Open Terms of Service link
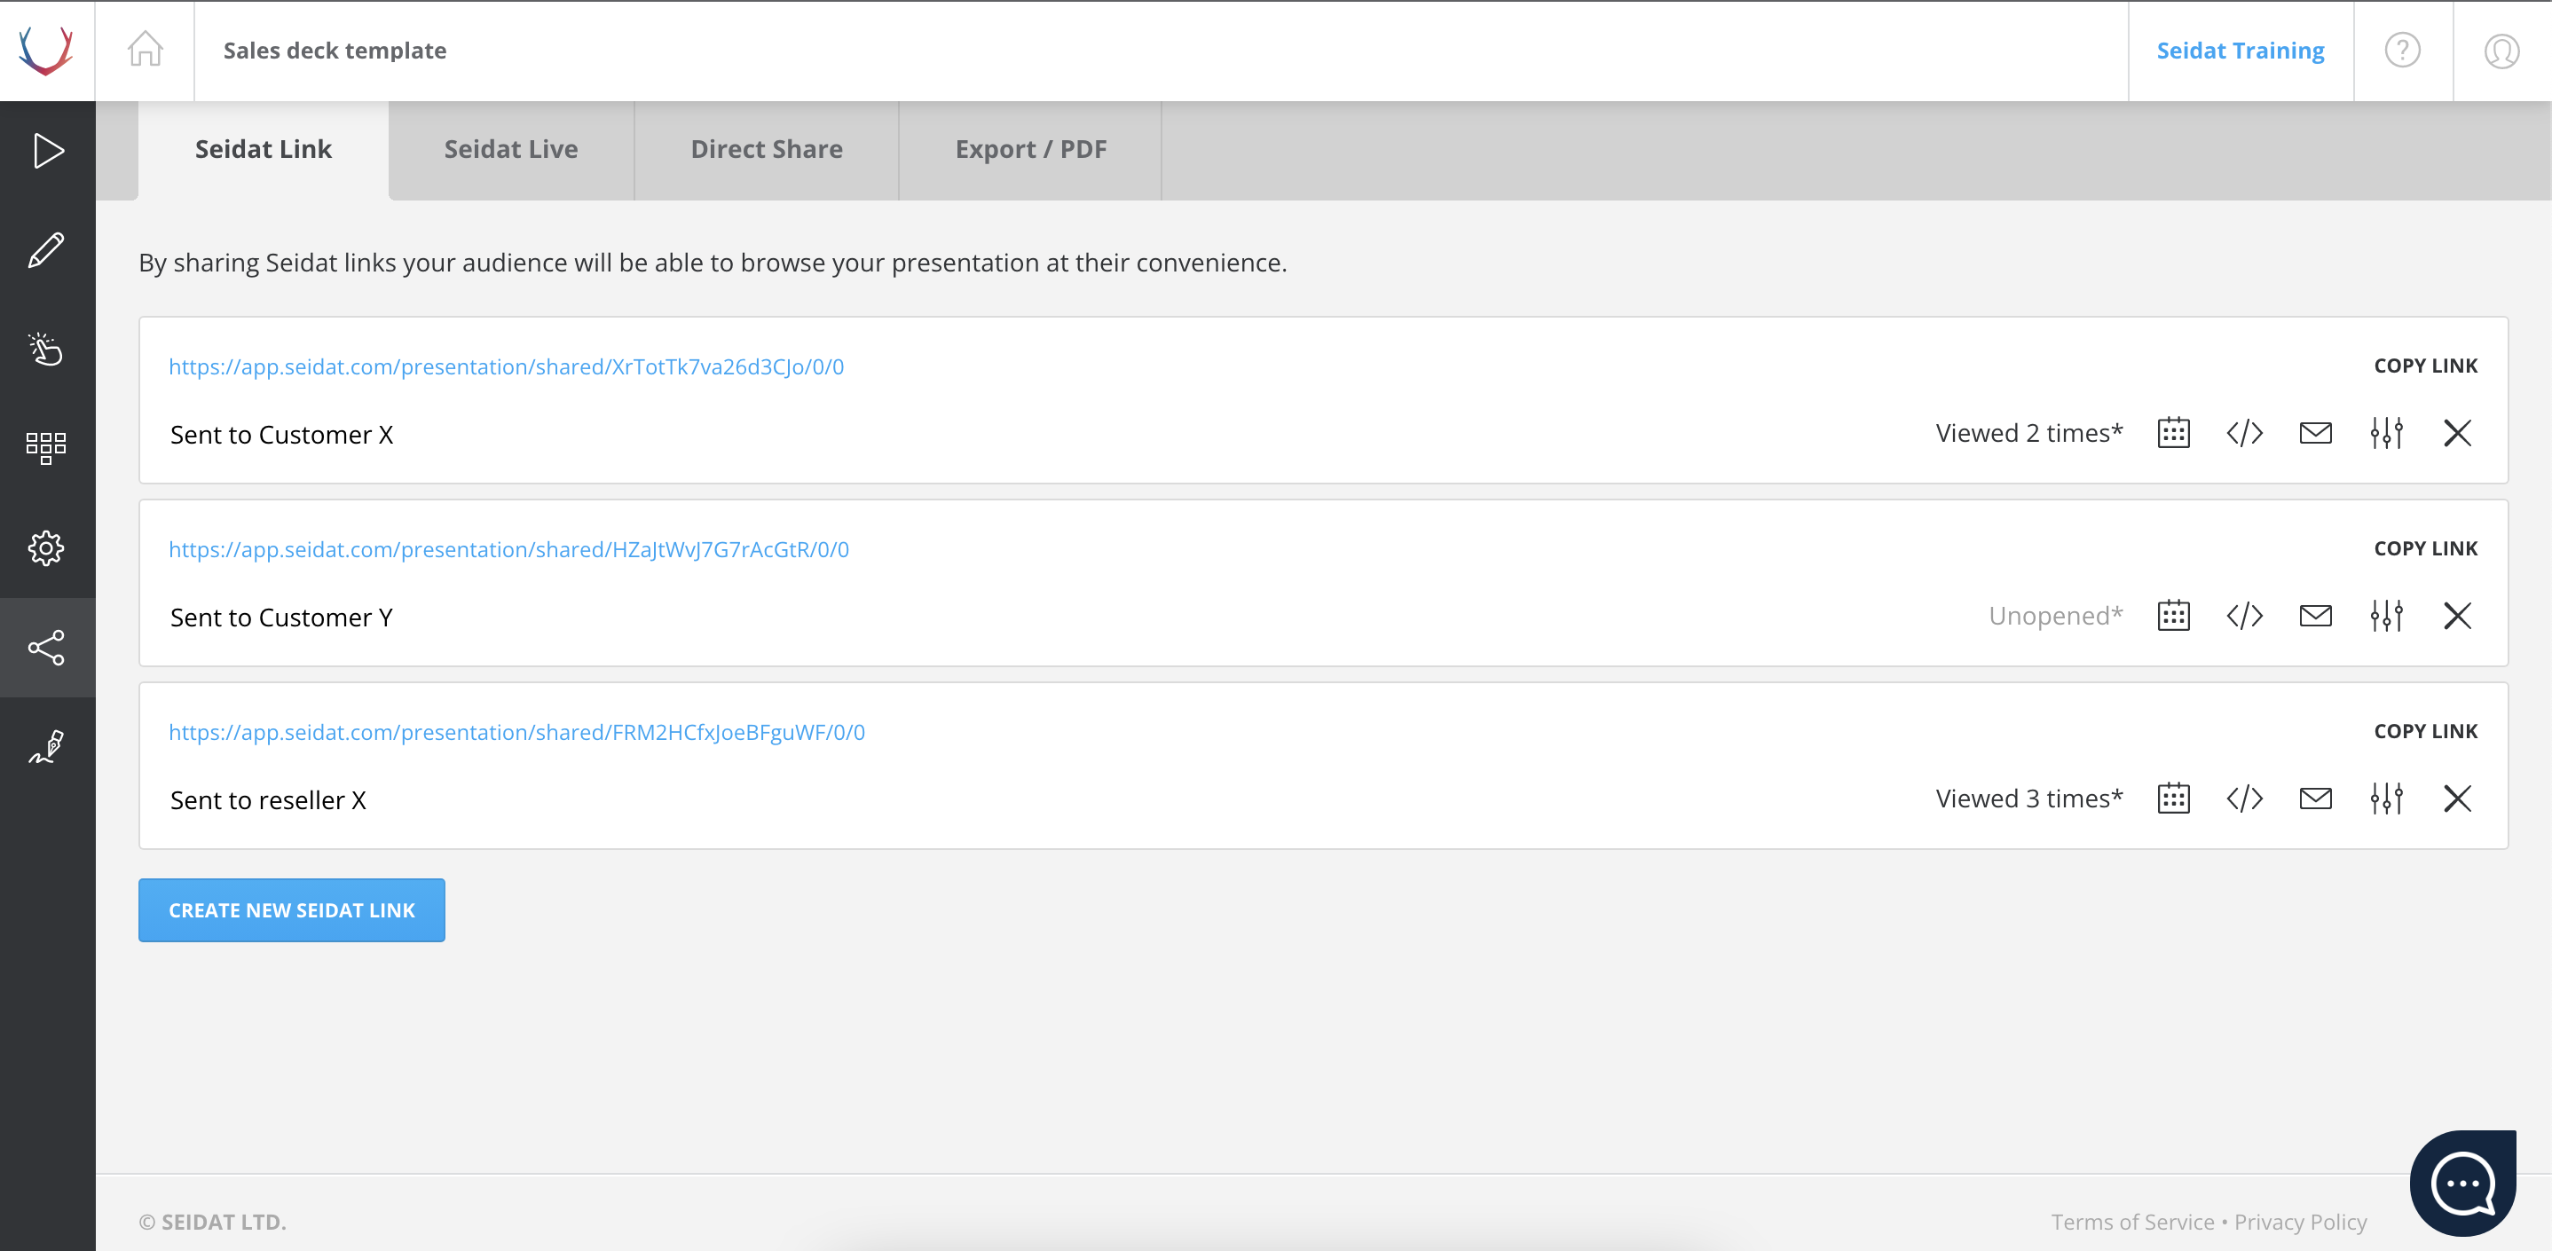Image resolution: width=2552 pixels, height=1251 pixels. pyautogui.click(x=2132, y=1223)
